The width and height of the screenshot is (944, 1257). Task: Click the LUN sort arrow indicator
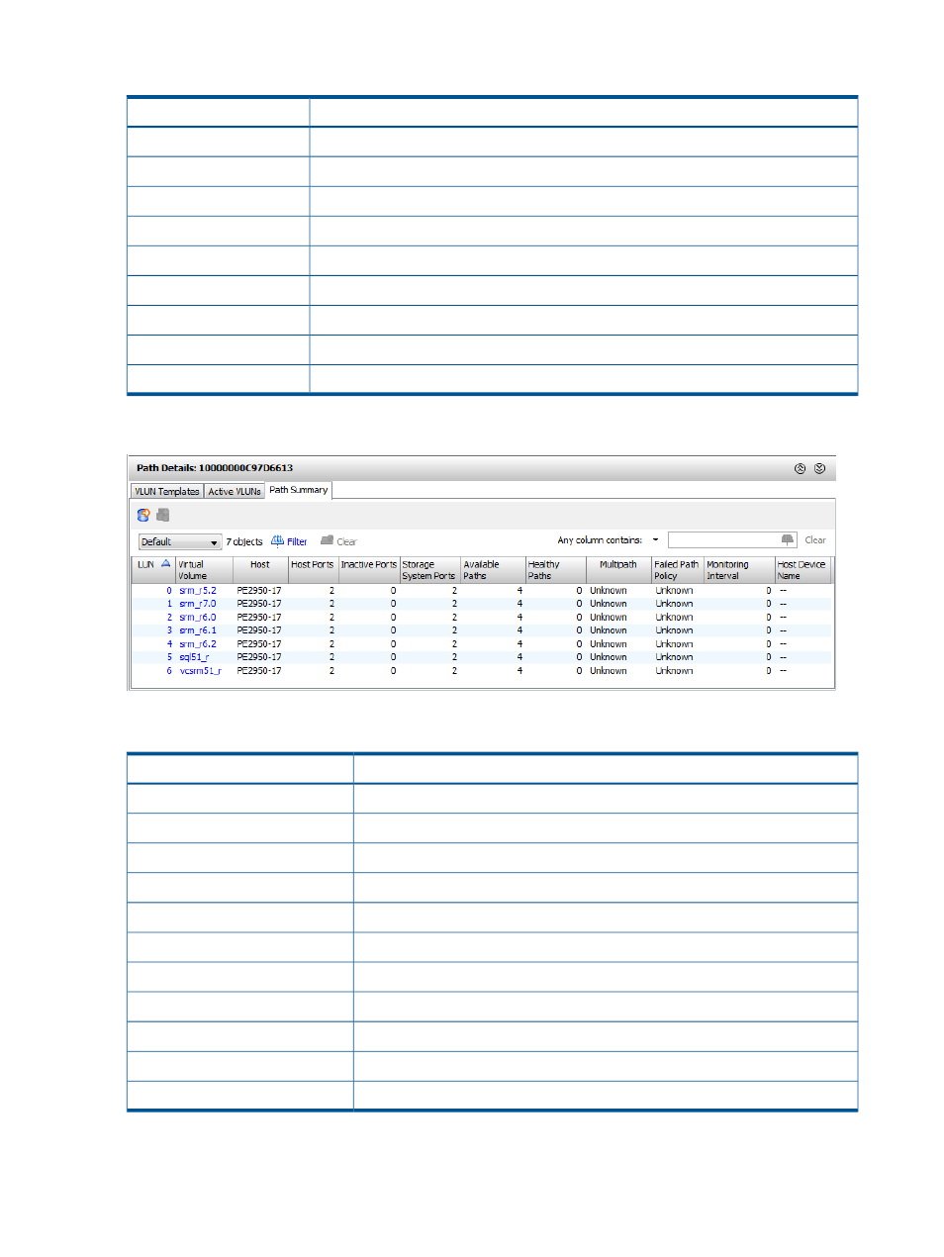(165, 564)
